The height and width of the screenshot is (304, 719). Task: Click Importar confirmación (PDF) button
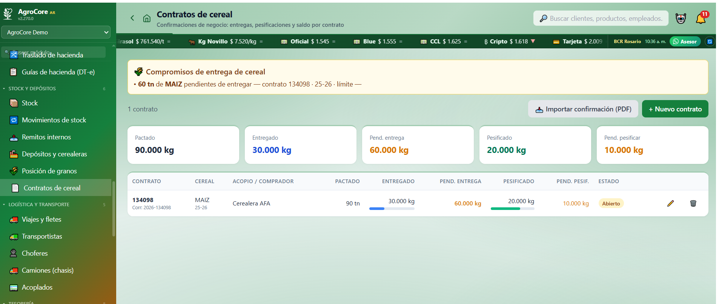583,109
